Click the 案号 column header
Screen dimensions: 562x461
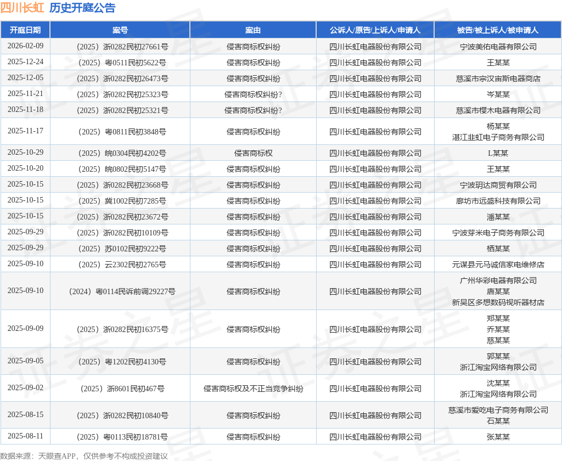[x=120, y=30]
